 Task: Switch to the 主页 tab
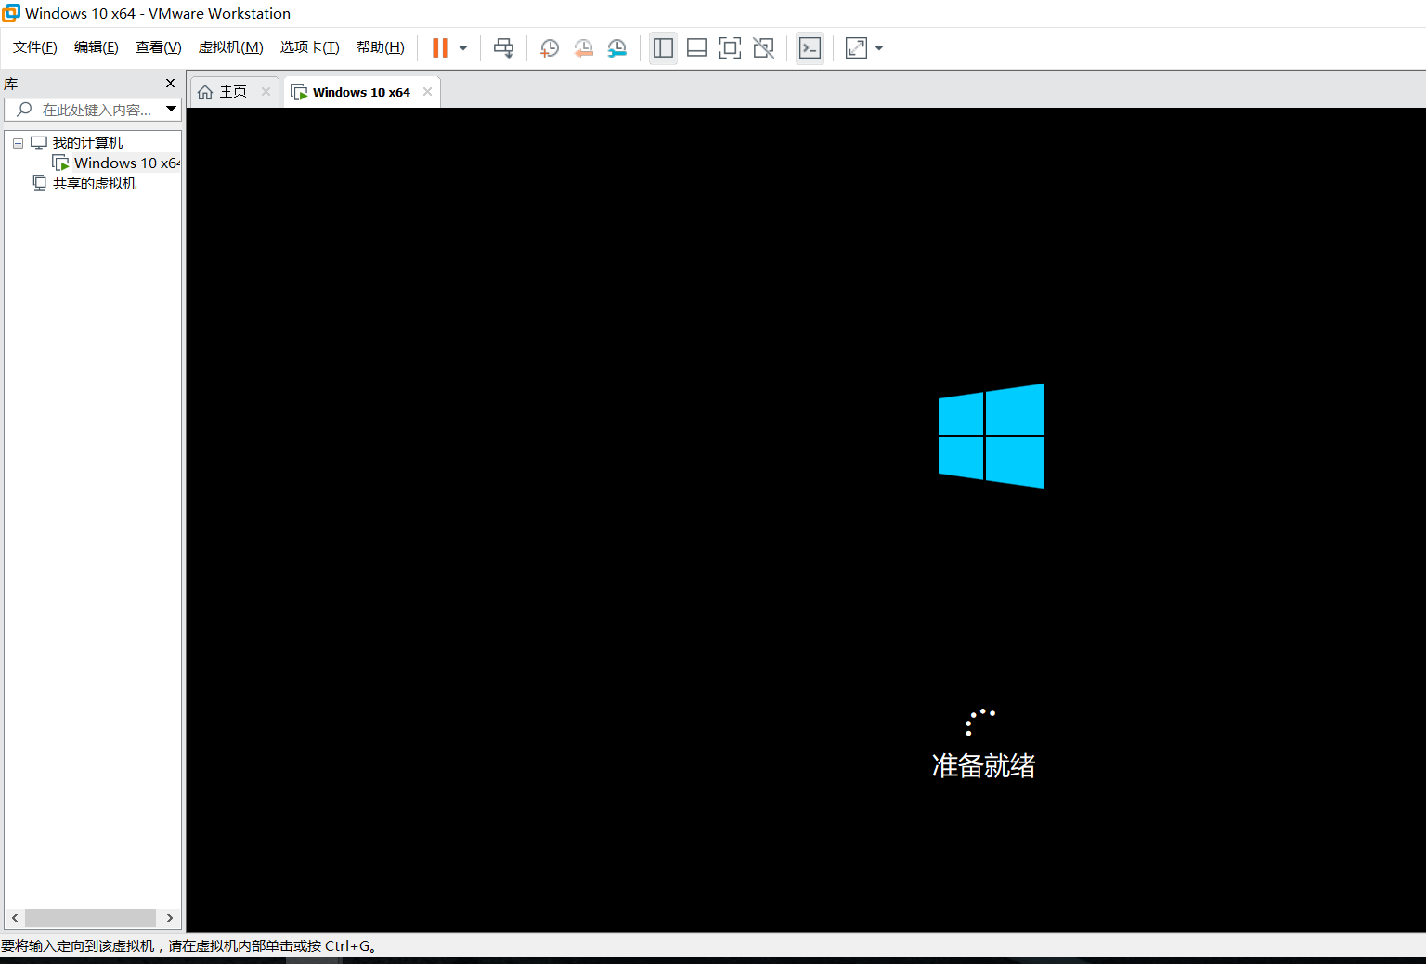click(233, 92)
